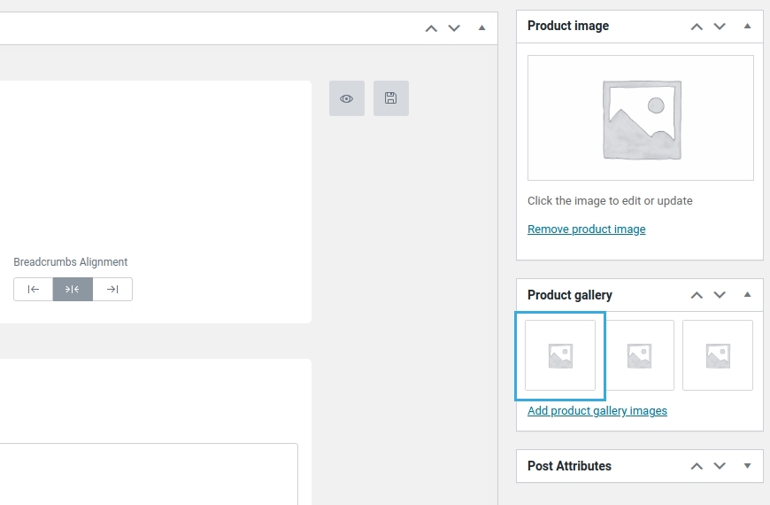Viewport: 770px width, 505px height.
Task: Move Post Attributes panel up
Action: coord(697,466)
